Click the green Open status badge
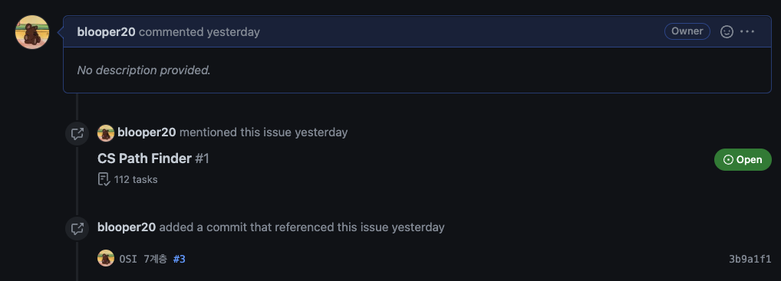This screenshot has height=281, width=781. click(x=743, y=160)
